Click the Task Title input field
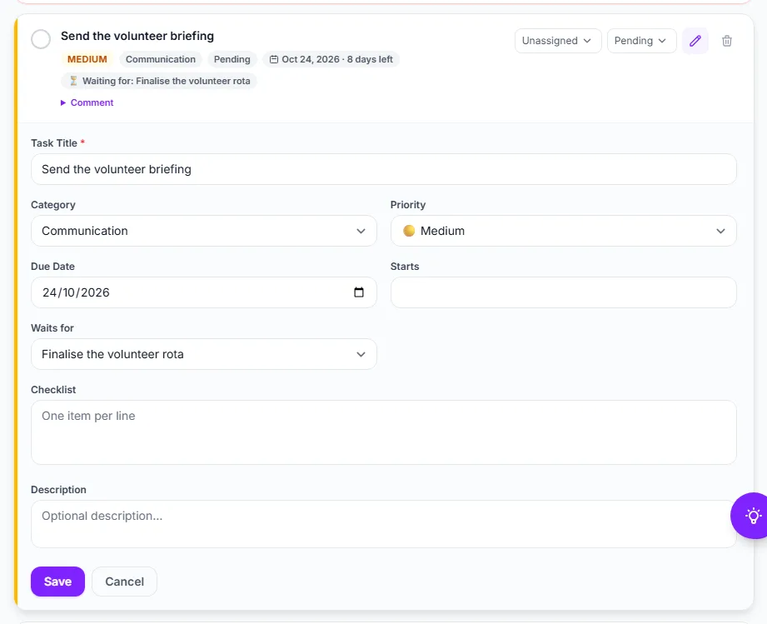 [383, 169]
